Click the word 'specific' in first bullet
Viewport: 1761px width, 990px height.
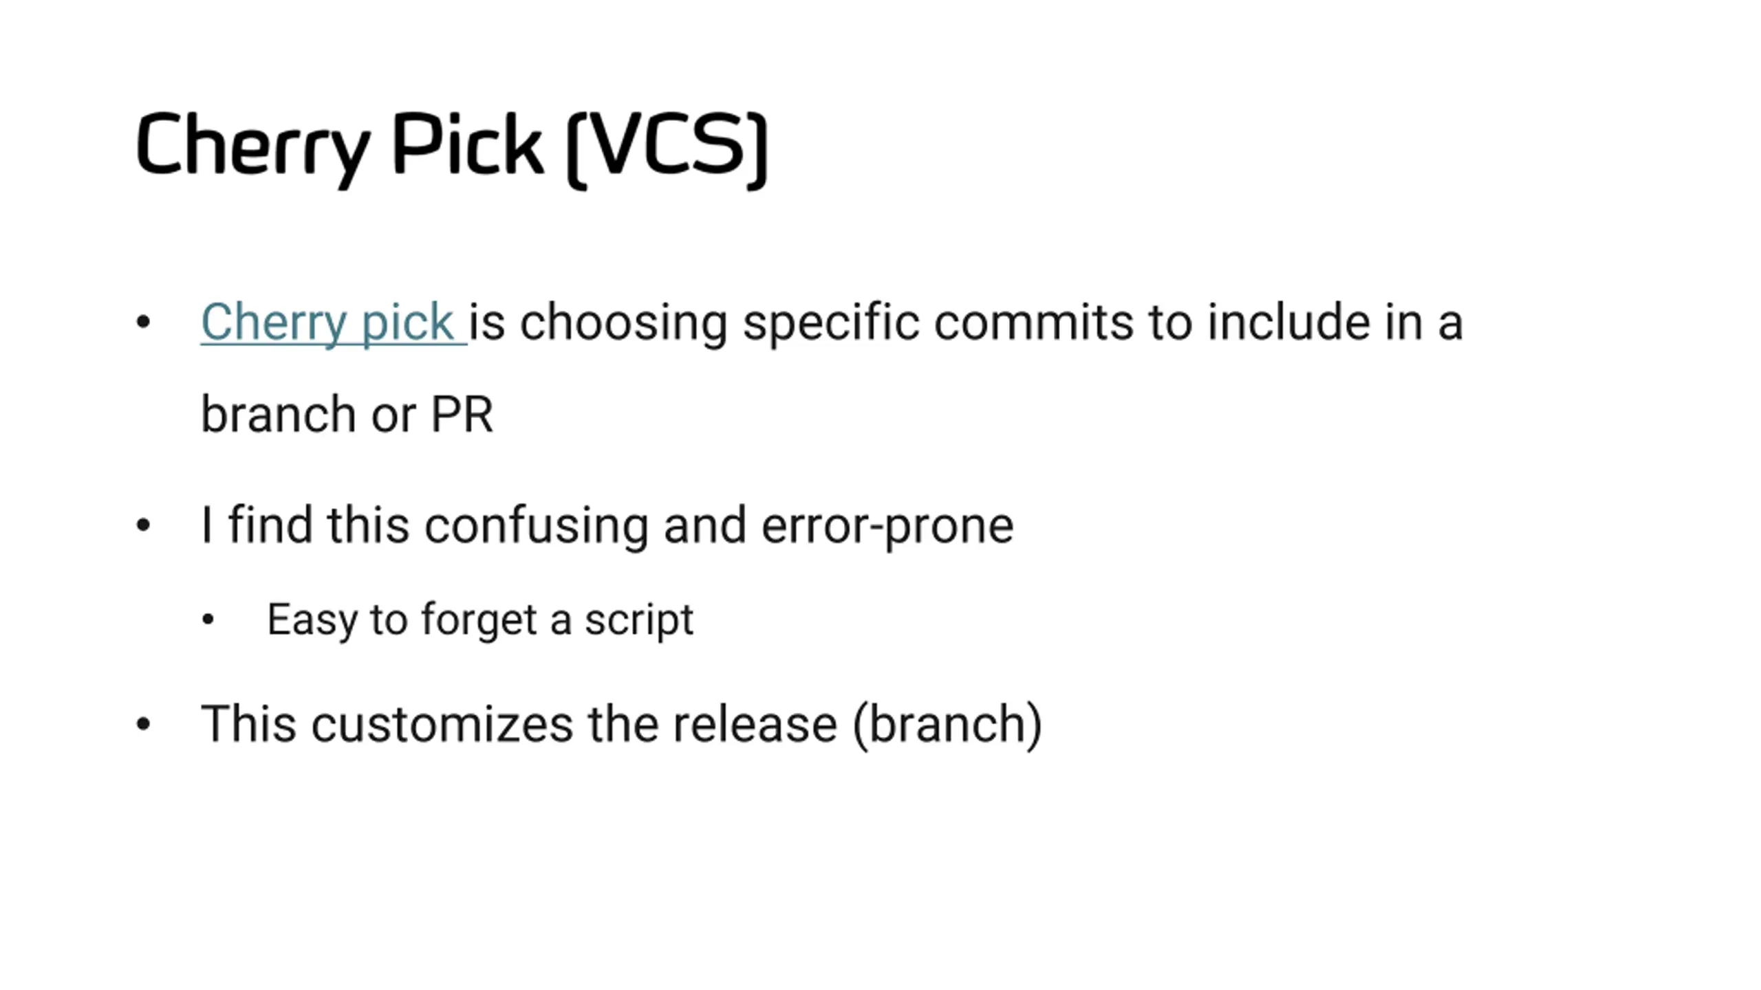point(830,322)
